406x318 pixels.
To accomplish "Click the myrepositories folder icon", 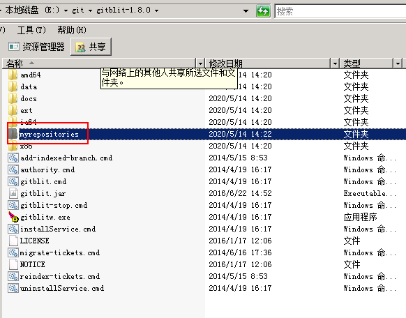I will coord(13,134).
